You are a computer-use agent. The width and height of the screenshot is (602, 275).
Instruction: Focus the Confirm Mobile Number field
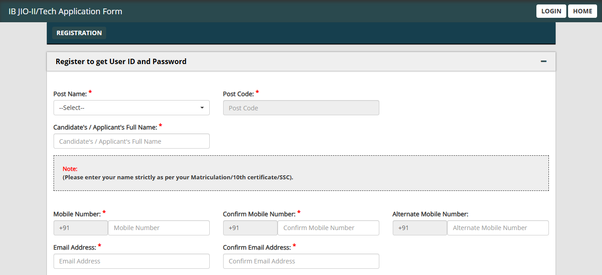[328, 228]
